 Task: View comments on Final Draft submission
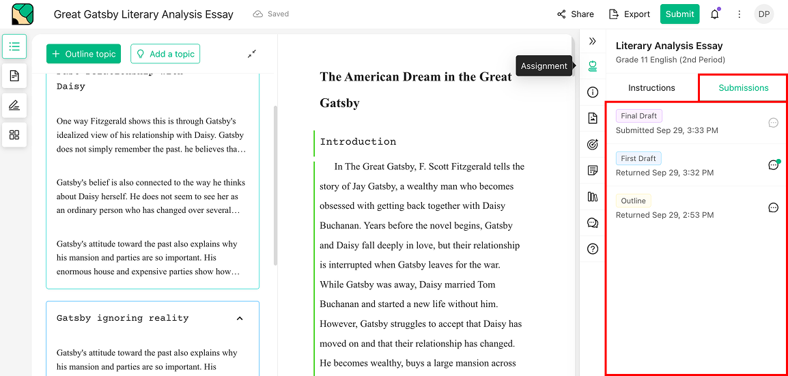tap(774, 123)
